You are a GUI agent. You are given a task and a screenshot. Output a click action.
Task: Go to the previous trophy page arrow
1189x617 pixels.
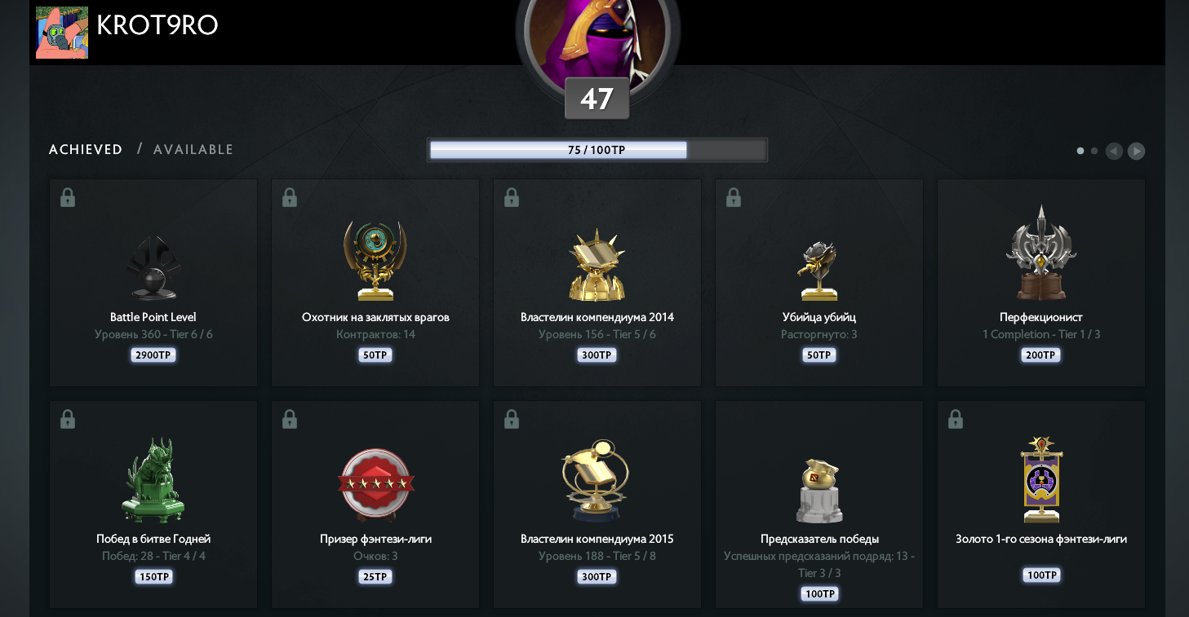pos(1114,151)
